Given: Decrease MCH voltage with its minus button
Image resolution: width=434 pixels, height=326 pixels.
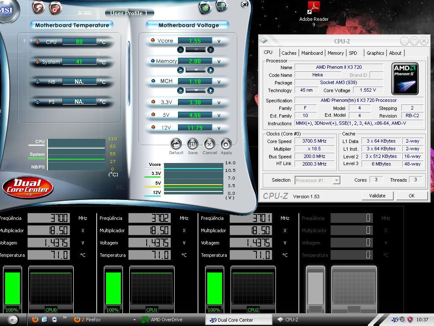Looking at the screenshot, I should tap(181, 90).
